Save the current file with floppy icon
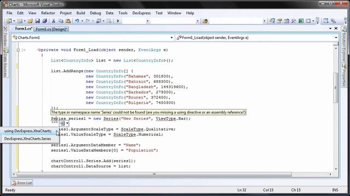 point(38,21)
